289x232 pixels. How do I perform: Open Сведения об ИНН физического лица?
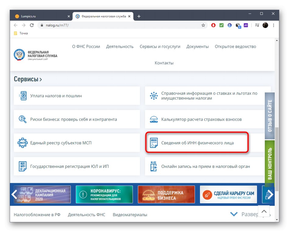205,143
